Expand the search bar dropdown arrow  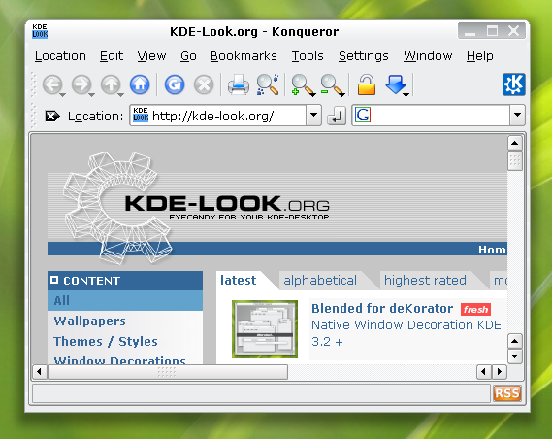pyautogui.click(x=517, y=115)
